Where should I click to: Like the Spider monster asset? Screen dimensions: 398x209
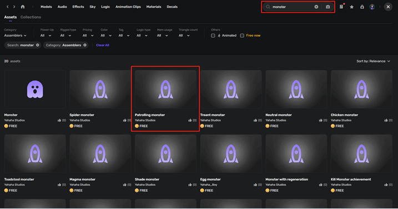[x=125, y=121]
